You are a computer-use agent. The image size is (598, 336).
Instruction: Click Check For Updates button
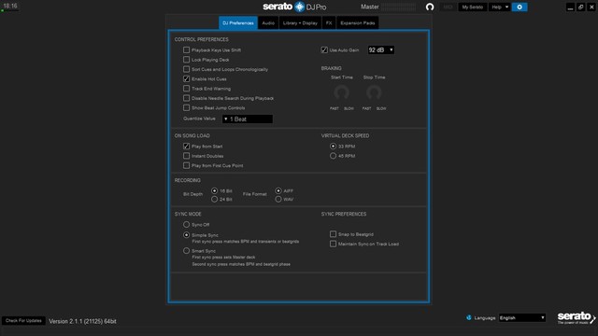coord(23,321)
